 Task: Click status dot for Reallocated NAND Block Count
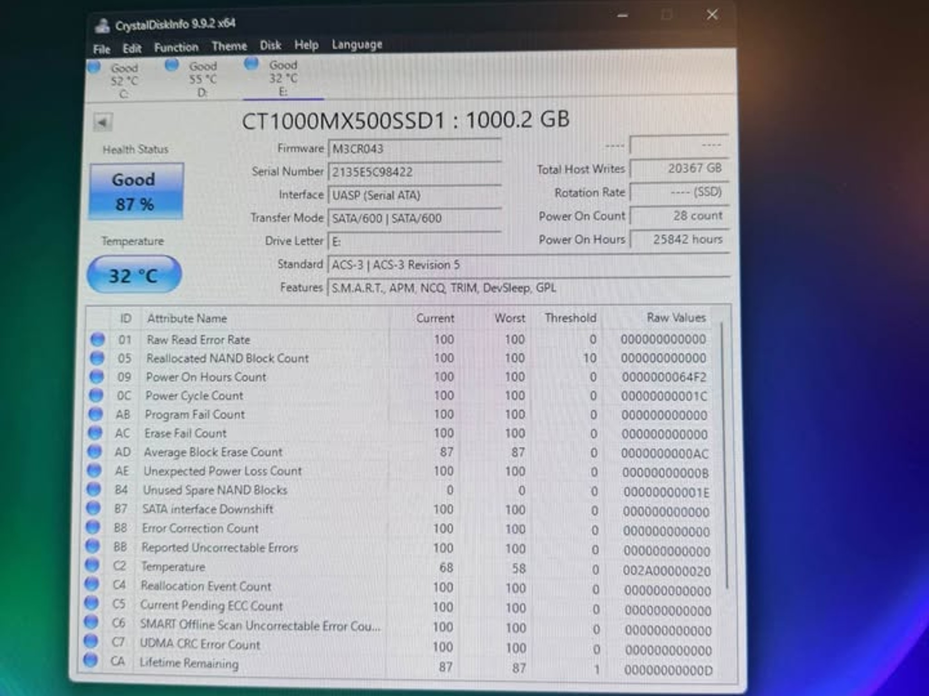[x=97, y=358]
